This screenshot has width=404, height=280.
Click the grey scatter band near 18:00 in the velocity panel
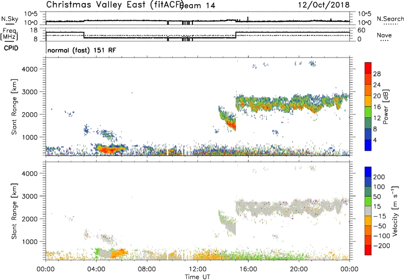tap(291, 208)
